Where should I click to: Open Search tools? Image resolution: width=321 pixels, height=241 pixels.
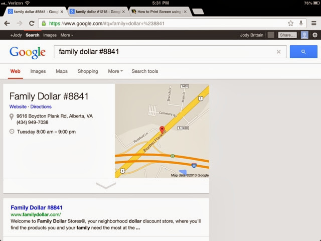click(x=145, y=71)
